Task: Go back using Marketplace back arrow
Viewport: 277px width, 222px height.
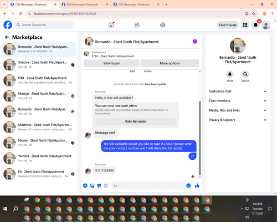Action: [7, 37]
